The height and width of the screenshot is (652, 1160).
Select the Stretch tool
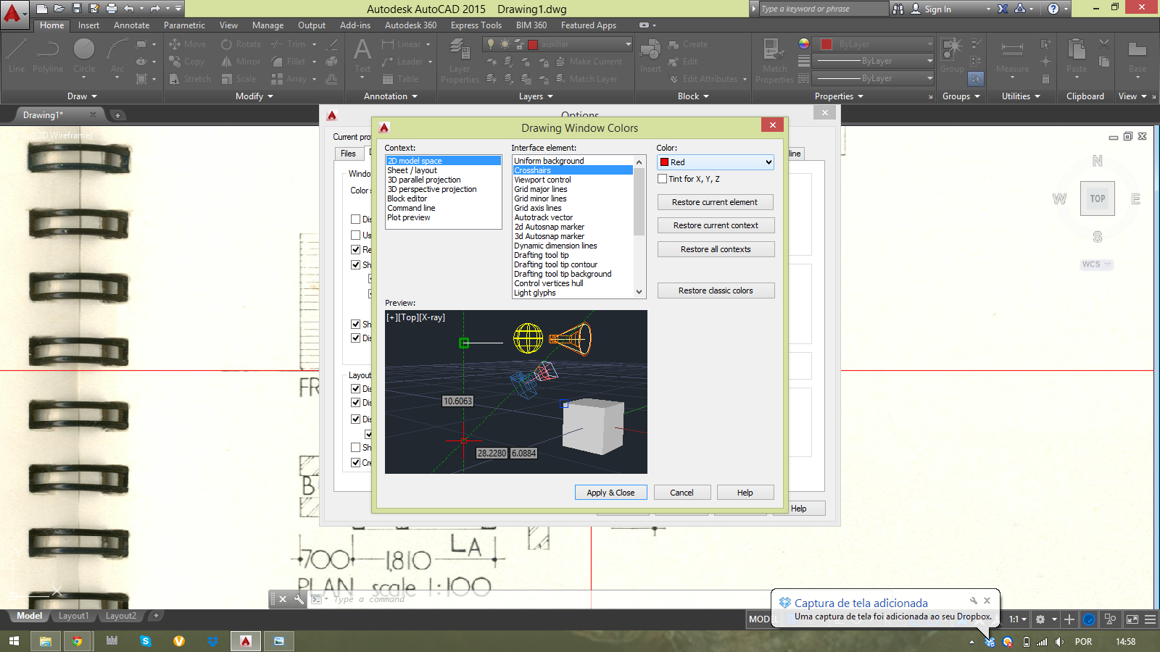click(190, 79)
